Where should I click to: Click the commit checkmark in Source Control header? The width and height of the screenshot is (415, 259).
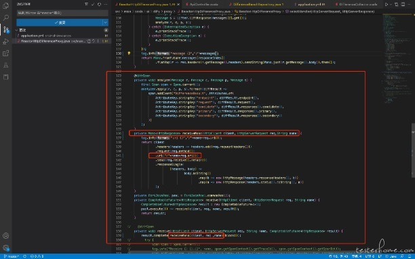tap(93, 4)
